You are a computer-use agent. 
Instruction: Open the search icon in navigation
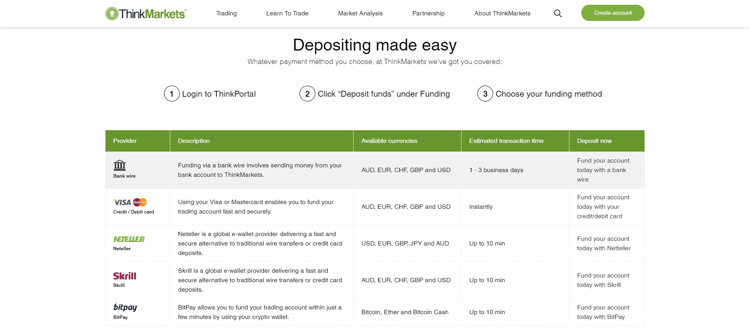(x=558, y=13)
